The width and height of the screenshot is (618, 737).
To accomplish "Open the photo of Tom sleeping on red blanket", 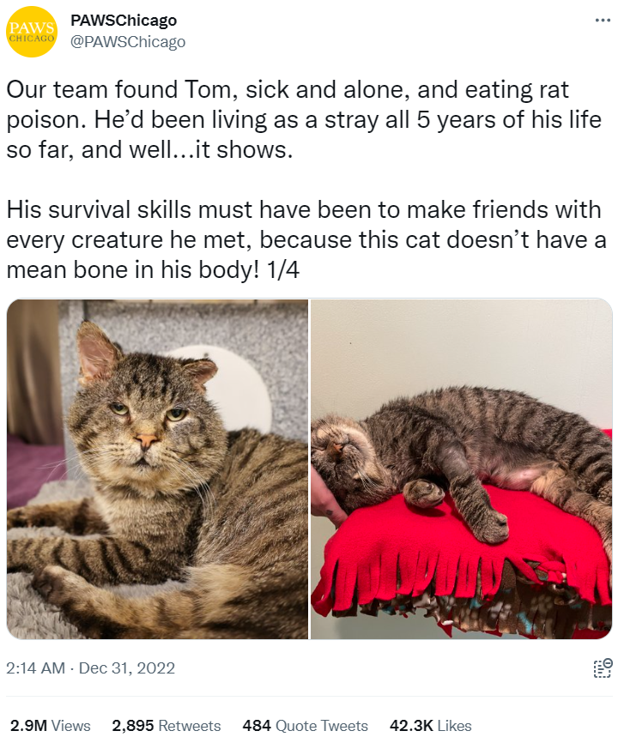I will (462, 469).
